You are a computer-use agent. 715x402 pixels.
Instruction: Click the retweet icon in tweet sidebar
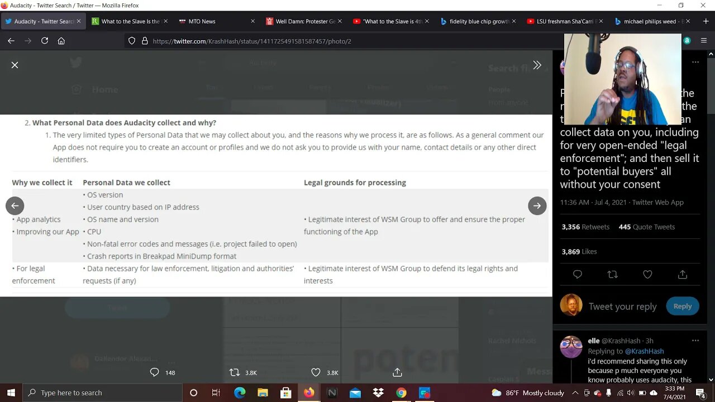(613, 274)
